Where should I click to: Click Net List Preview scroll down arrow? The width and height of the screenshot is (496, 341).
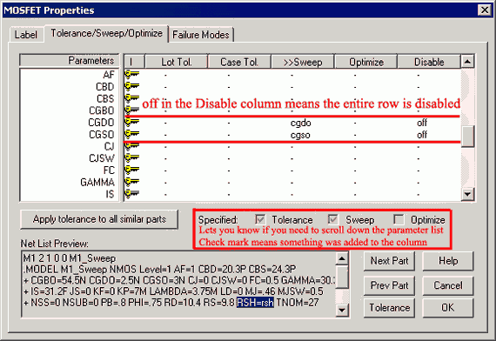(342, 310)
